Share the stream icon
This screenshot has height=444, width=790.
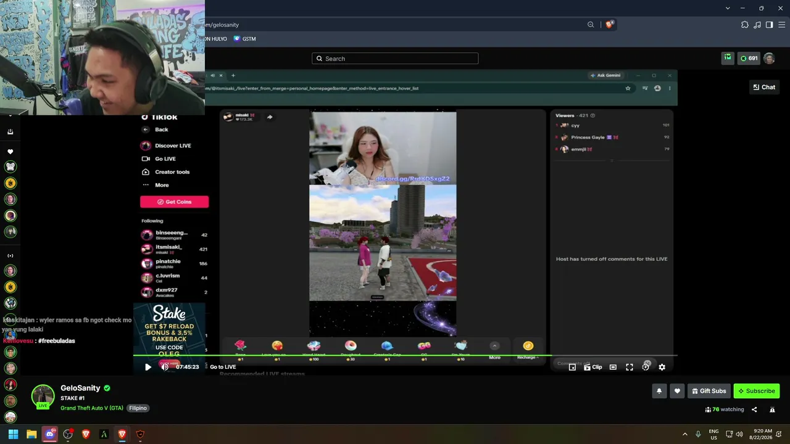coord(754,409)
